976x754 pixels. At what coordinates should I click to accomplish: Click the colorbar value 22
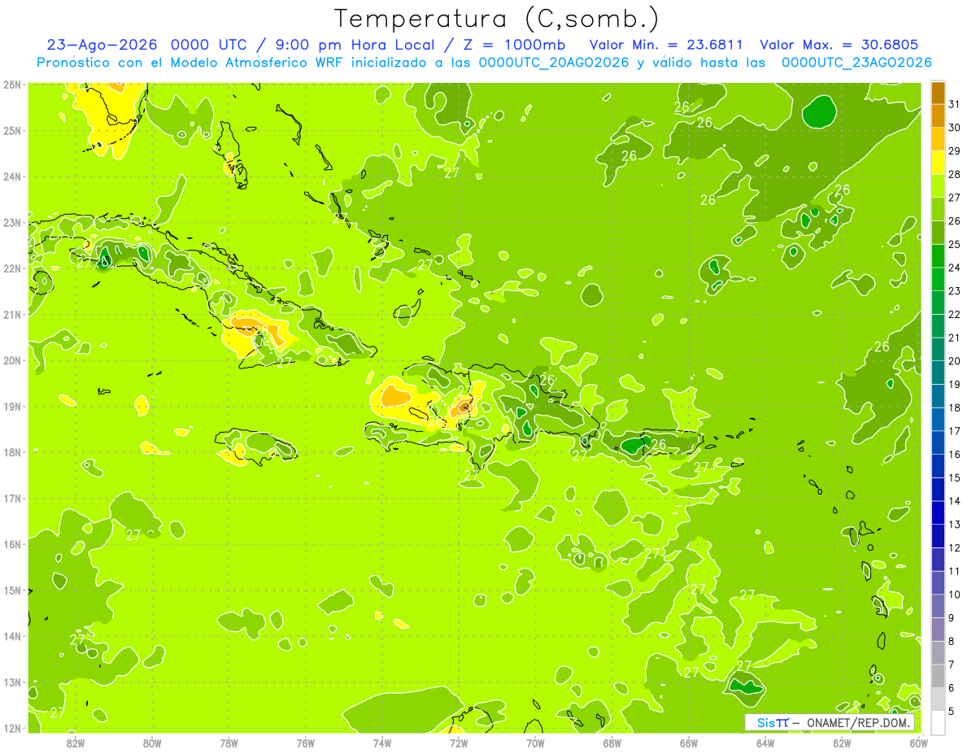[954, 315]
